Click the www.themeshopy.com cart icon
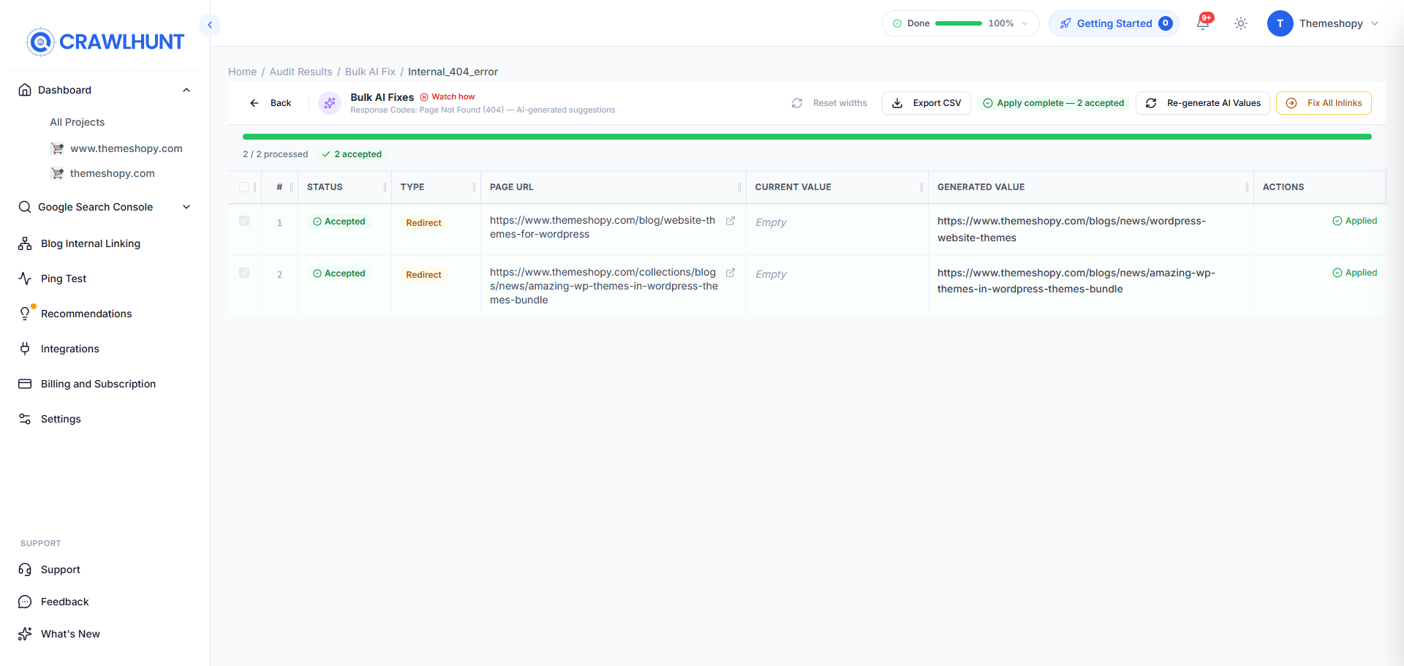The height and width of the screenshot is (666, 1404). [x=57, y=148]
